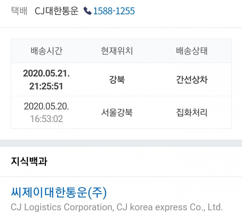Select the 택배 label
Viewport: 242px width, 212px height.
pos(19,11)
